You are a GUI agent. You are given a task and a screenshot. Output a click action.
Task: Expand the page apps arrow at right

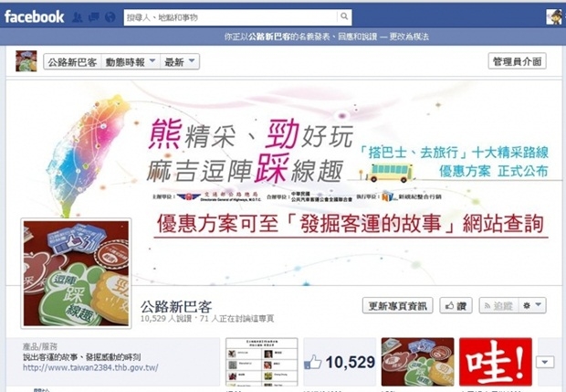pyautogui.click(x=545, y=362)
